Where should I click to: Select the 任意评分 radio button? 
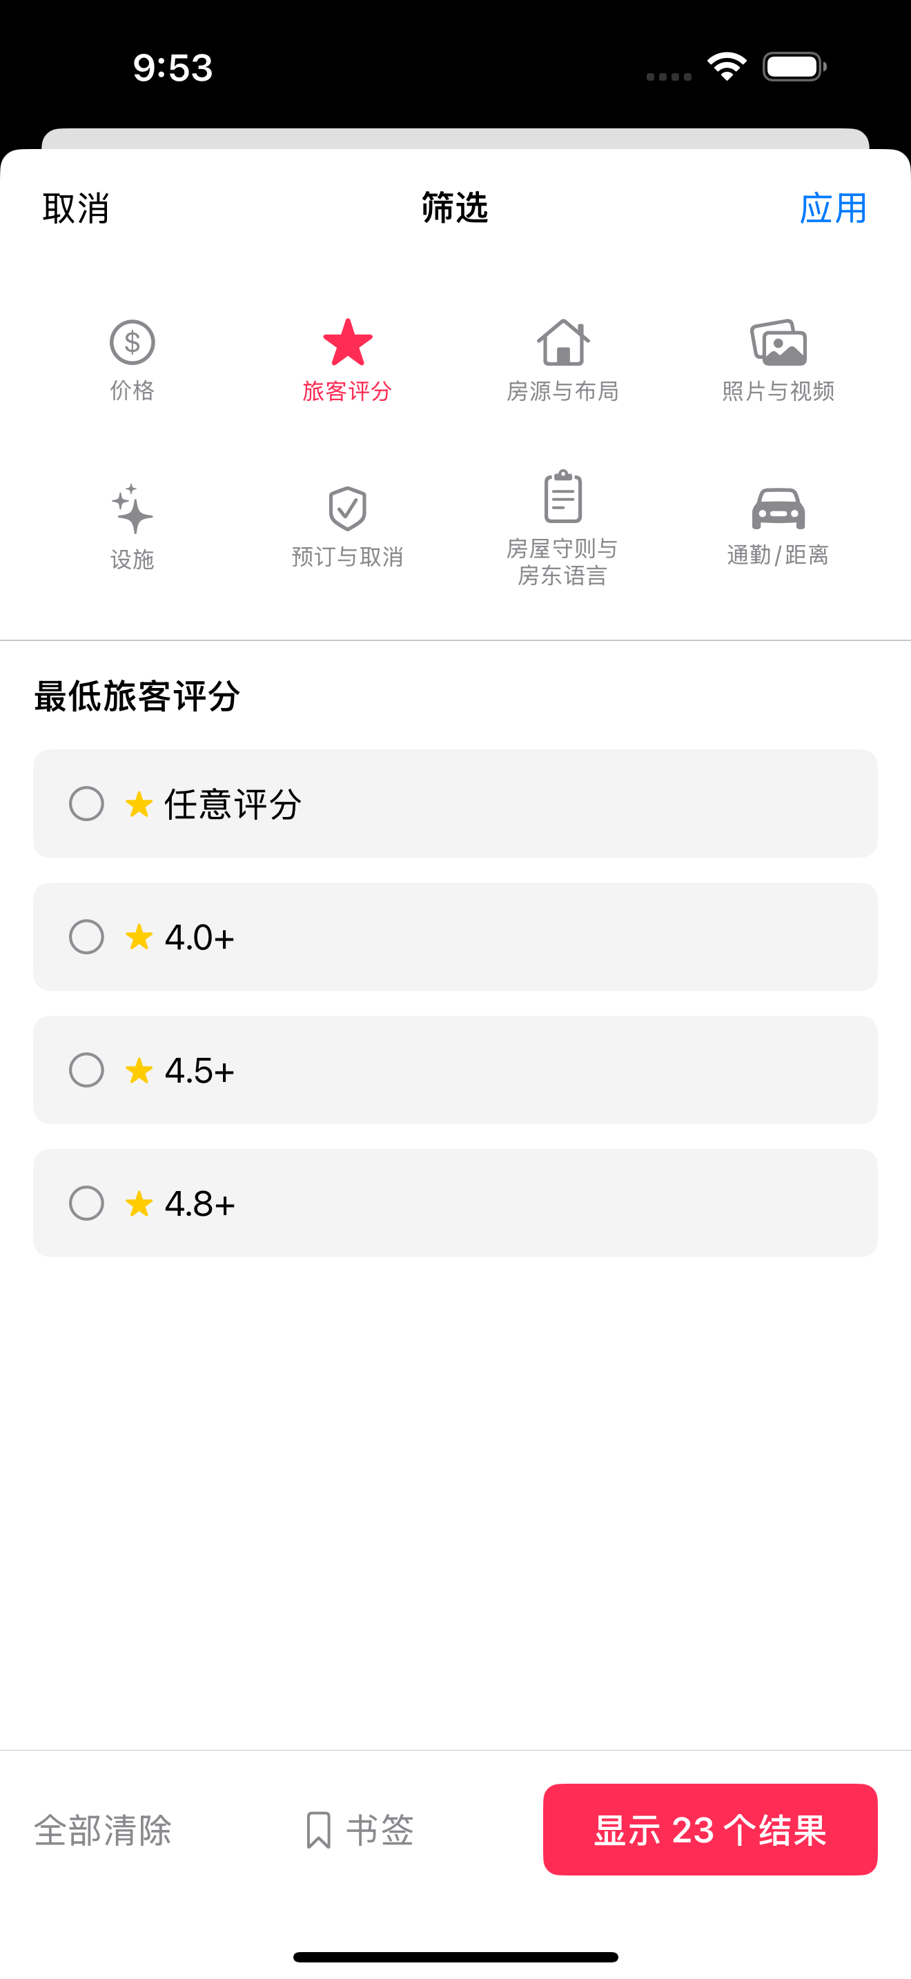coord(87,804)
